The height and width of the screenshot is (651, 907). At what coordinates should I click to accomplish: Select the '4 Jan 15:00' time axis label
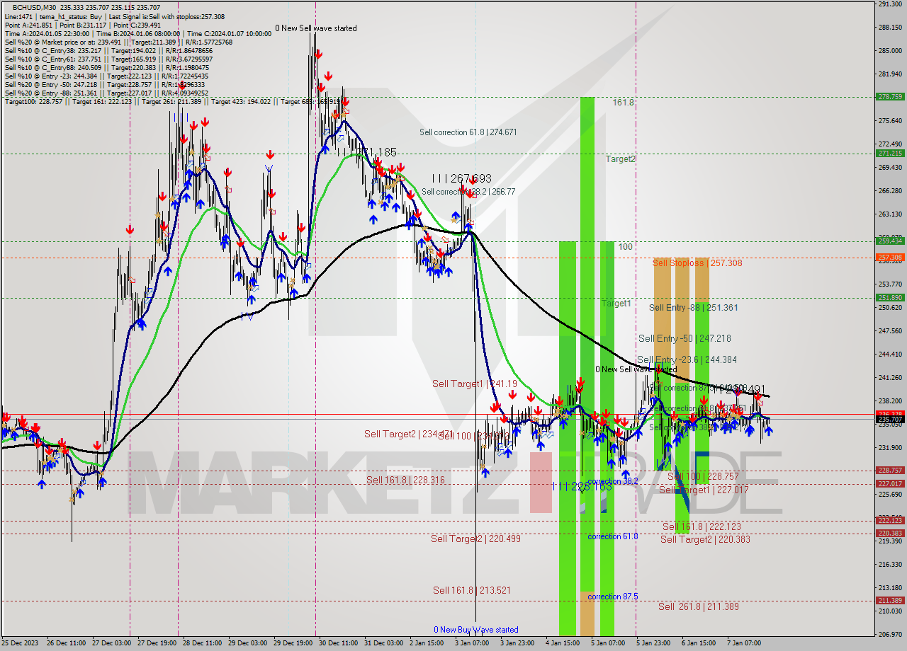click(562, 643)
